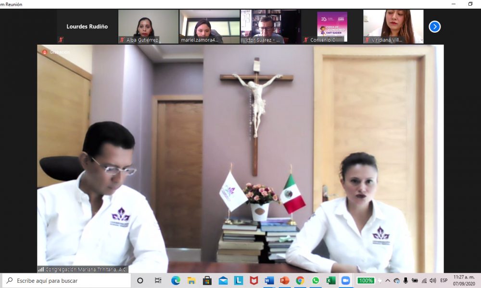
Task: Open File Explorer from the taskbar
Action: pyautogui.click(x=191, y=280)
